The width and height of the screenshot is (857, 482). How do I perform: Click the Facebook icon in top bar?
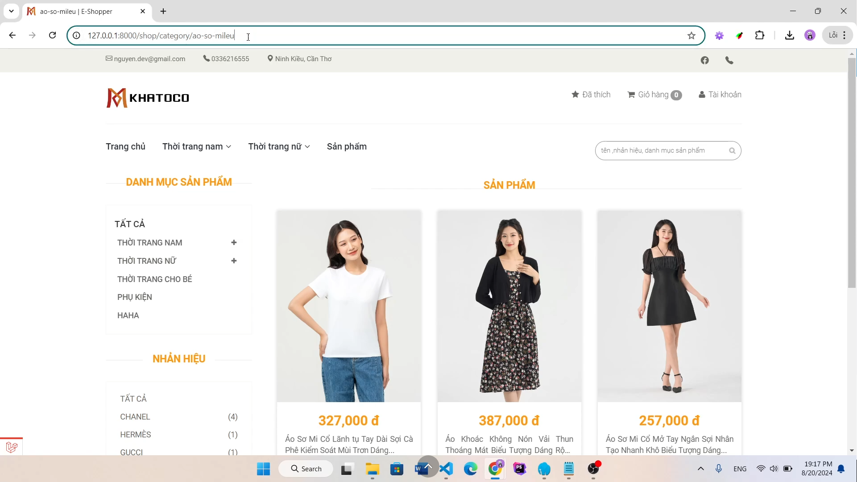[x=705, y=60]
